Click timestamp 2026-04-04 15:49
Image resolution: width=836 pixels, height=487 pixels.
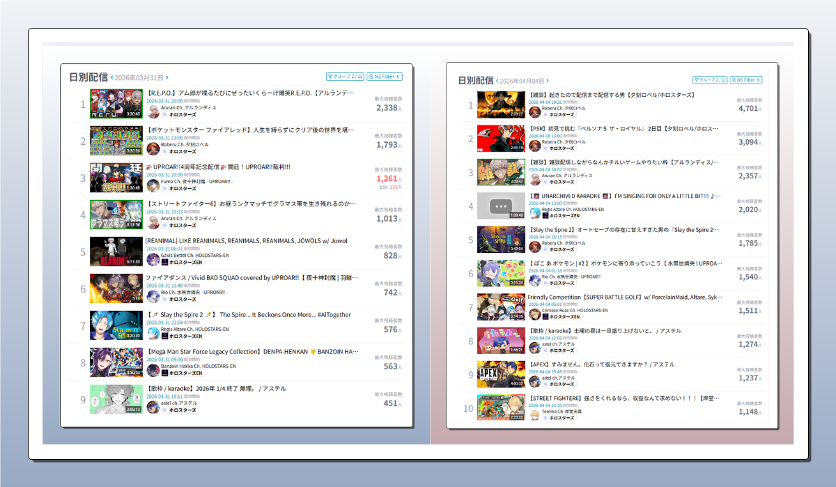pyautogui.click(x=546, y=371)
